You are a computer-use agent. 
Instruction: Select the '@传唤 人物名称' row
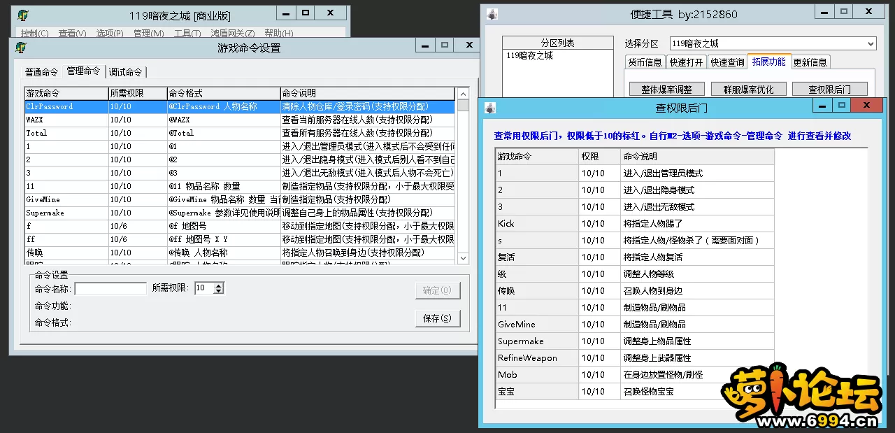[x=240, y=253]
